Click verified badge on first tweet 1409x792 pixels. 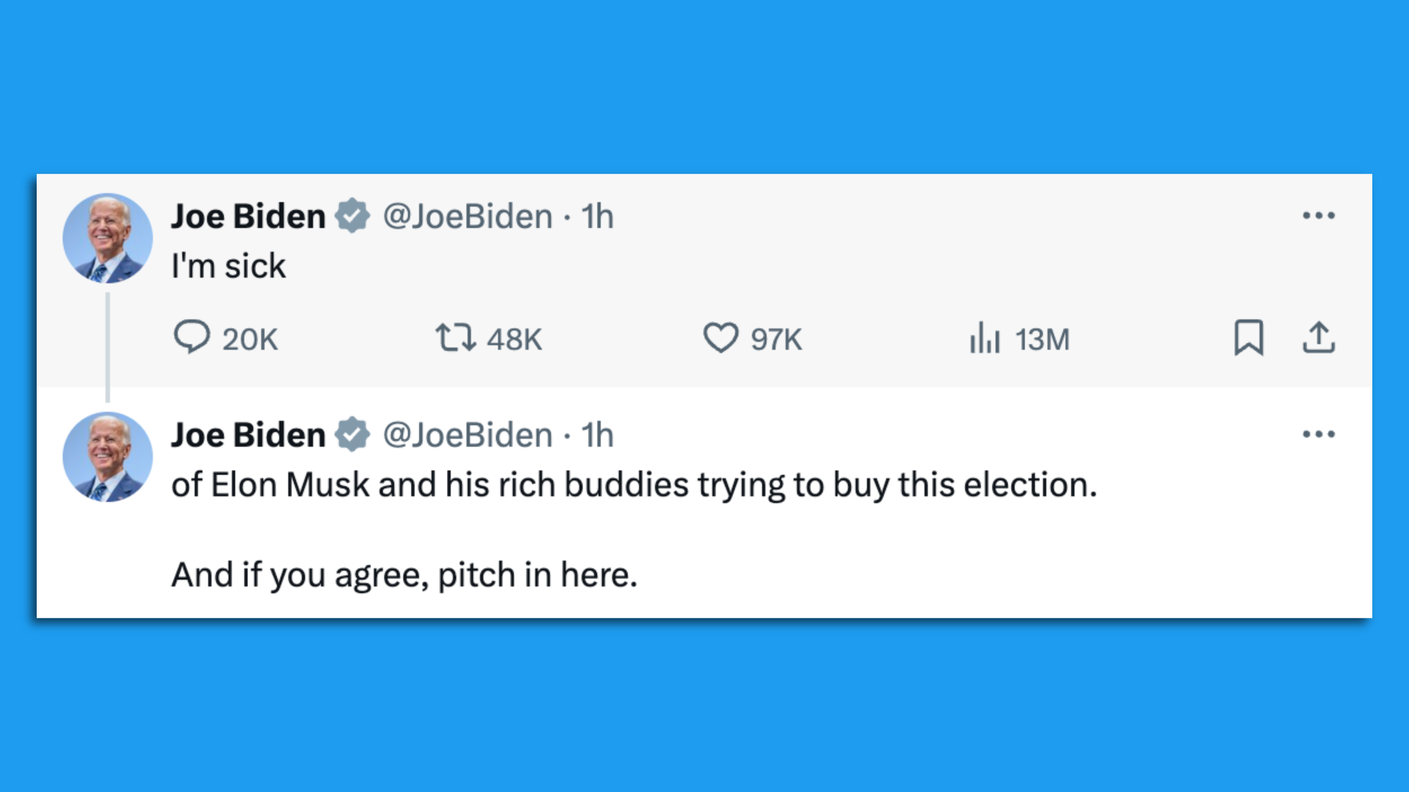click(353, 216)
